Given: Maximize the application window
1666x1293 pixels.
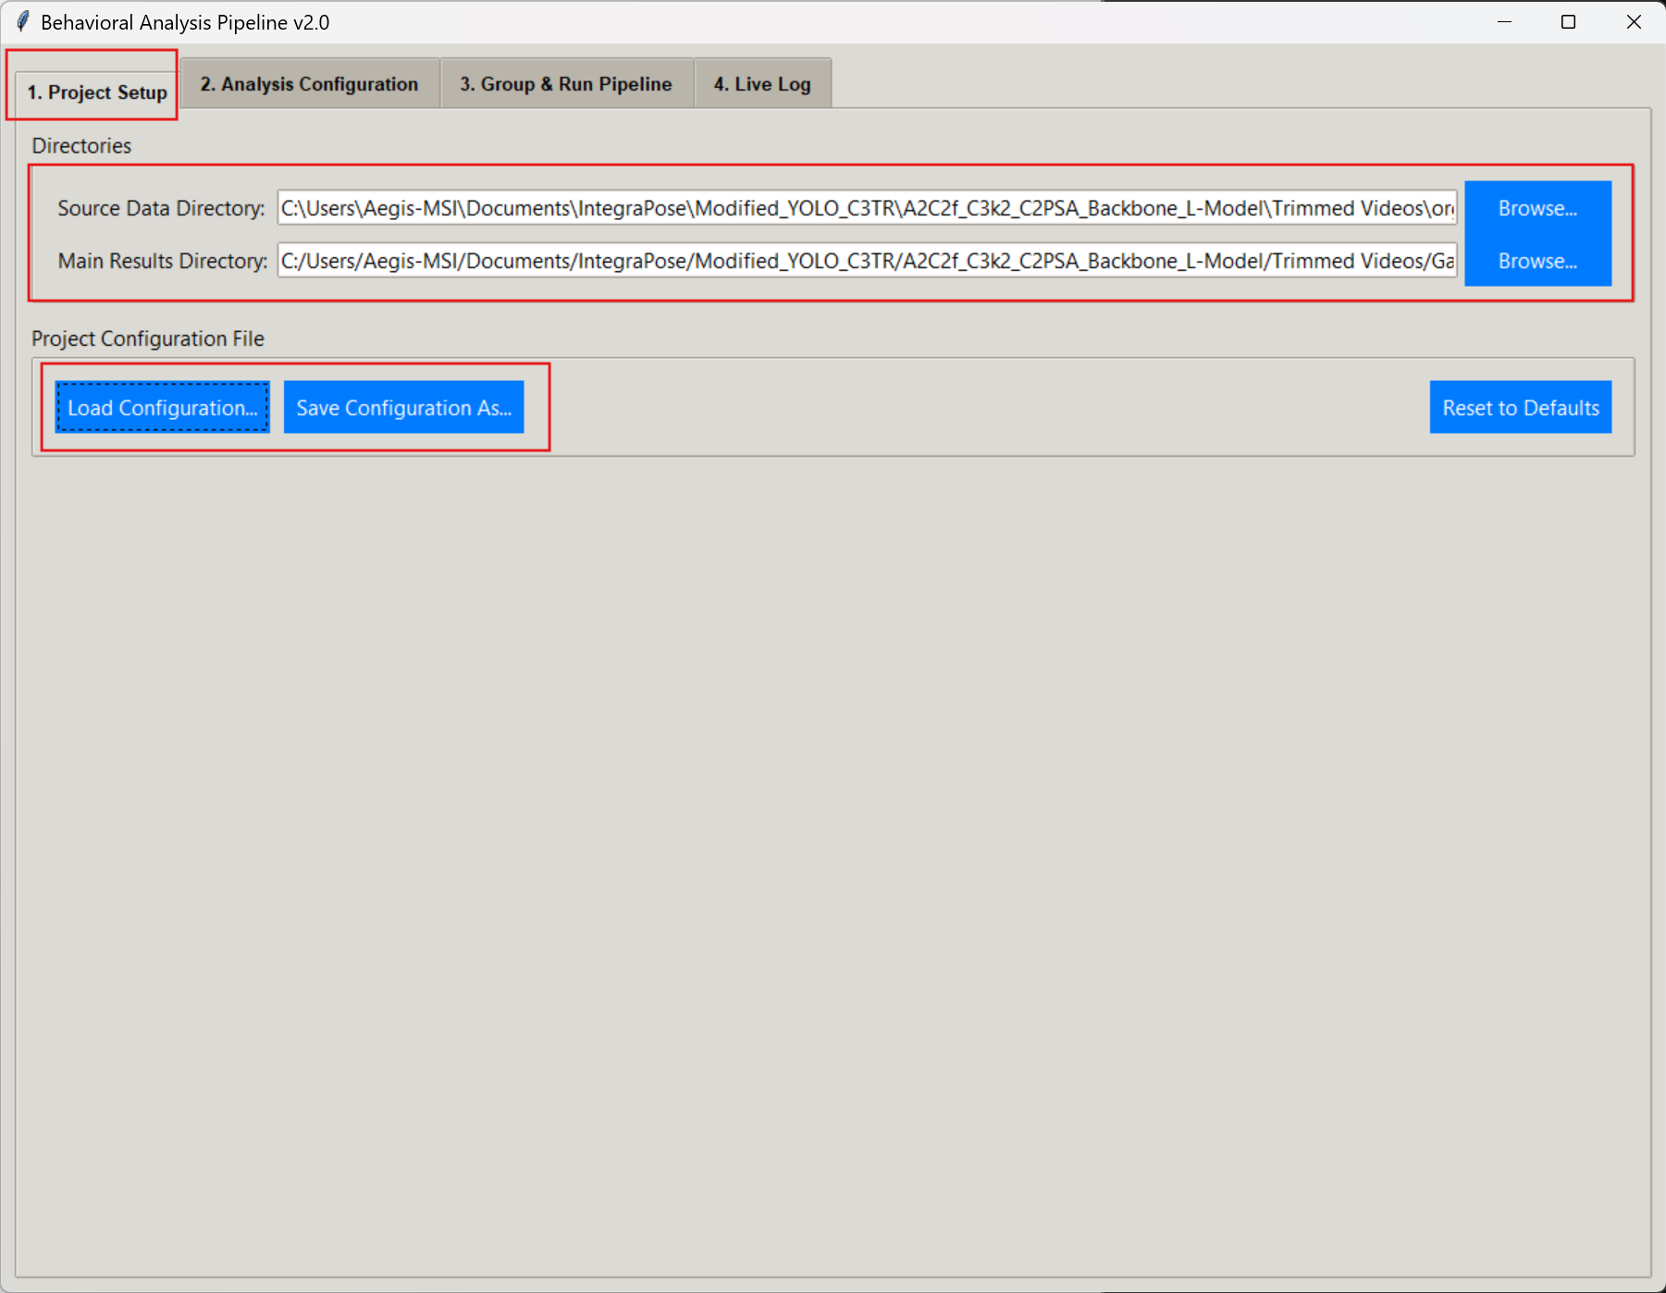Looking at the screenshot, I should coord(1568,22).
